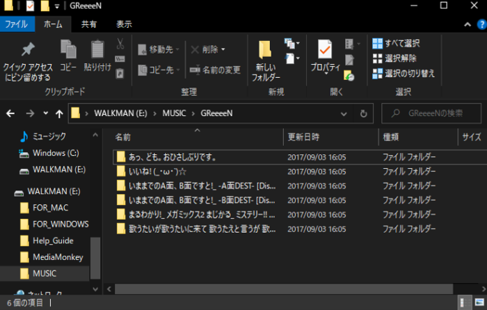Click 削除 (Delete) with the X icon
487x310 pixels.
coord(205,49)
